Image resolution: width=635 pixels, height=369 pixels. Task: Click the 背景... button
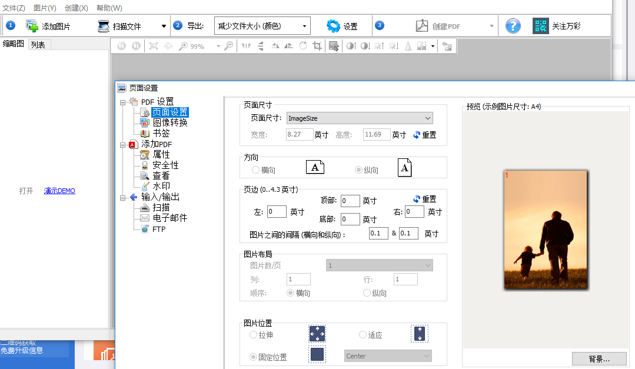coord(599,358)
